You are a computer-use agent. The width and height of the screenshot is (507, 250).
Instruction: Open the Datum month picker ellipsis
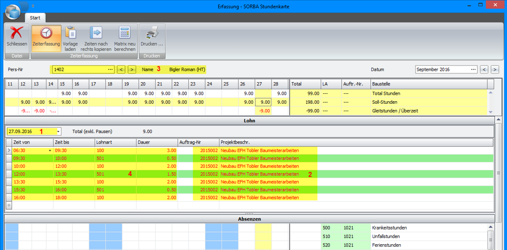click(x=474, y=69)
